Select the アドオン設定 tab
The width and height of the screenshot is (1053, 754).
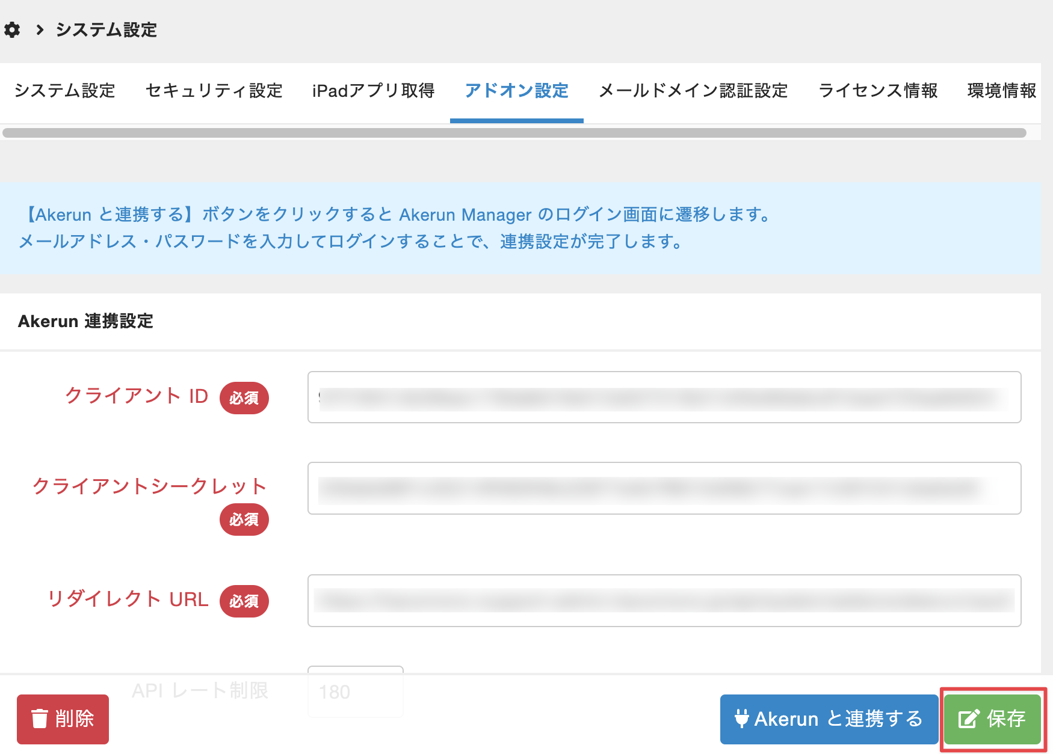click(517, 91)
